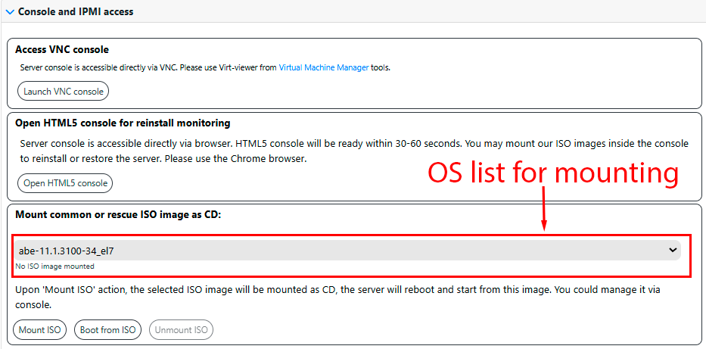The width and height of the screenshot is (706, 349).
Task: Open the HTML5 console
Action: click(x=65, y=183)
